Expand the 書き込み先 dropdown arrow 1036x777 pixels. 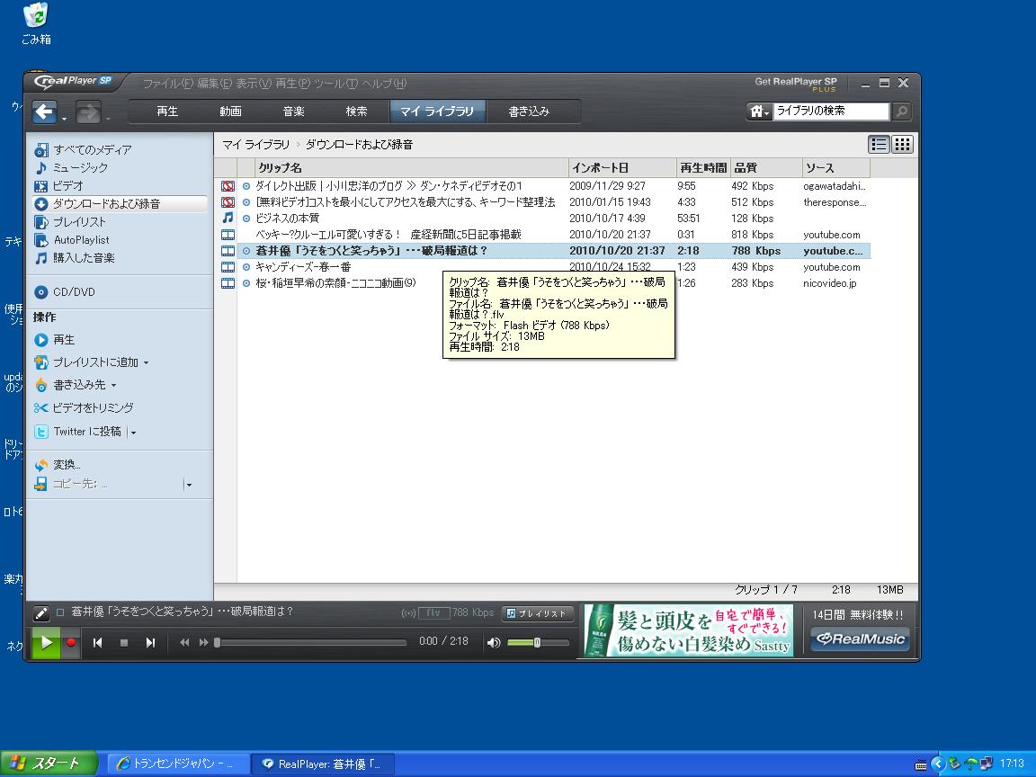pyautogui.click(x=114, y=385)
